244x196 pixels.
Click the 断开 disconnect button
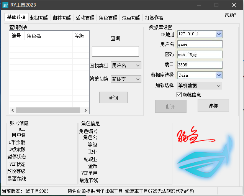tap(171, 106)
